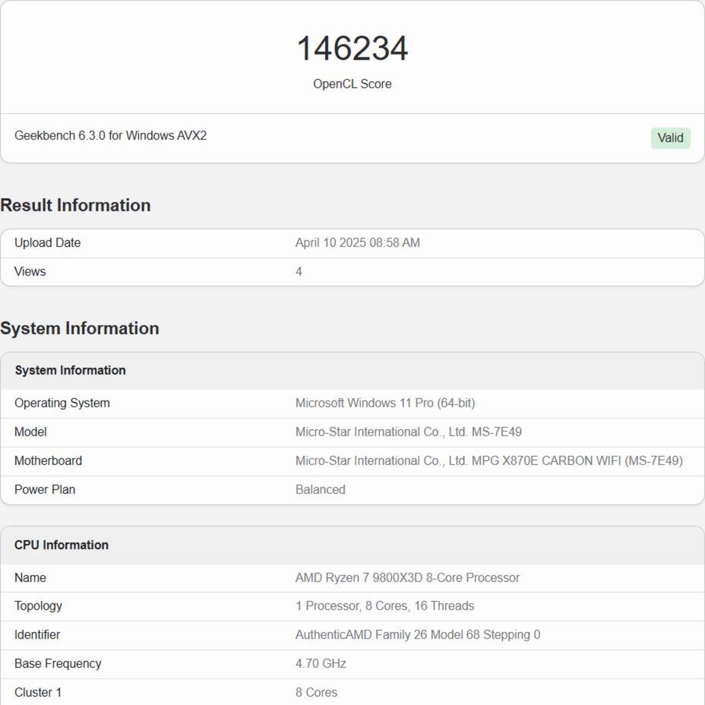Click the Views label
This screenshot has height=705, width=705.
30,271
